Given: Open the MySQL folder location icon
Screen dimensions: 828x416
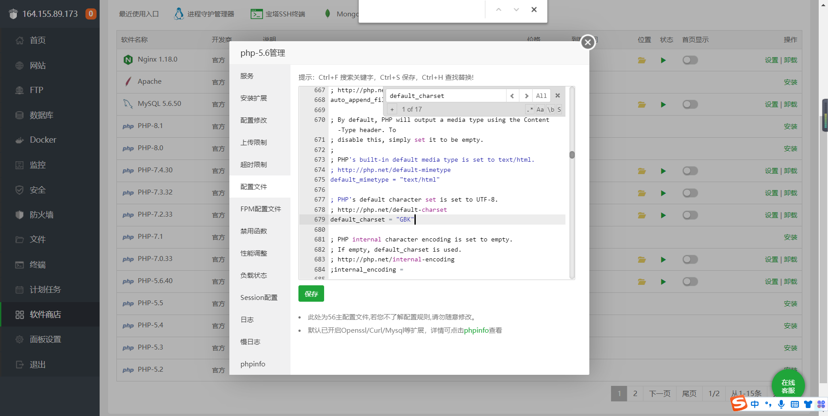Looking at the screenshot, I should 642,104.
